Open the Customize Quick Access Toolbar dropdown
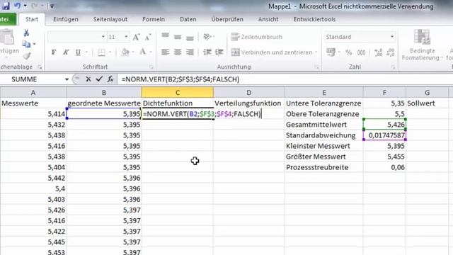Image resolution: width=453 pixels, height=255 pixels. (52, 6)
